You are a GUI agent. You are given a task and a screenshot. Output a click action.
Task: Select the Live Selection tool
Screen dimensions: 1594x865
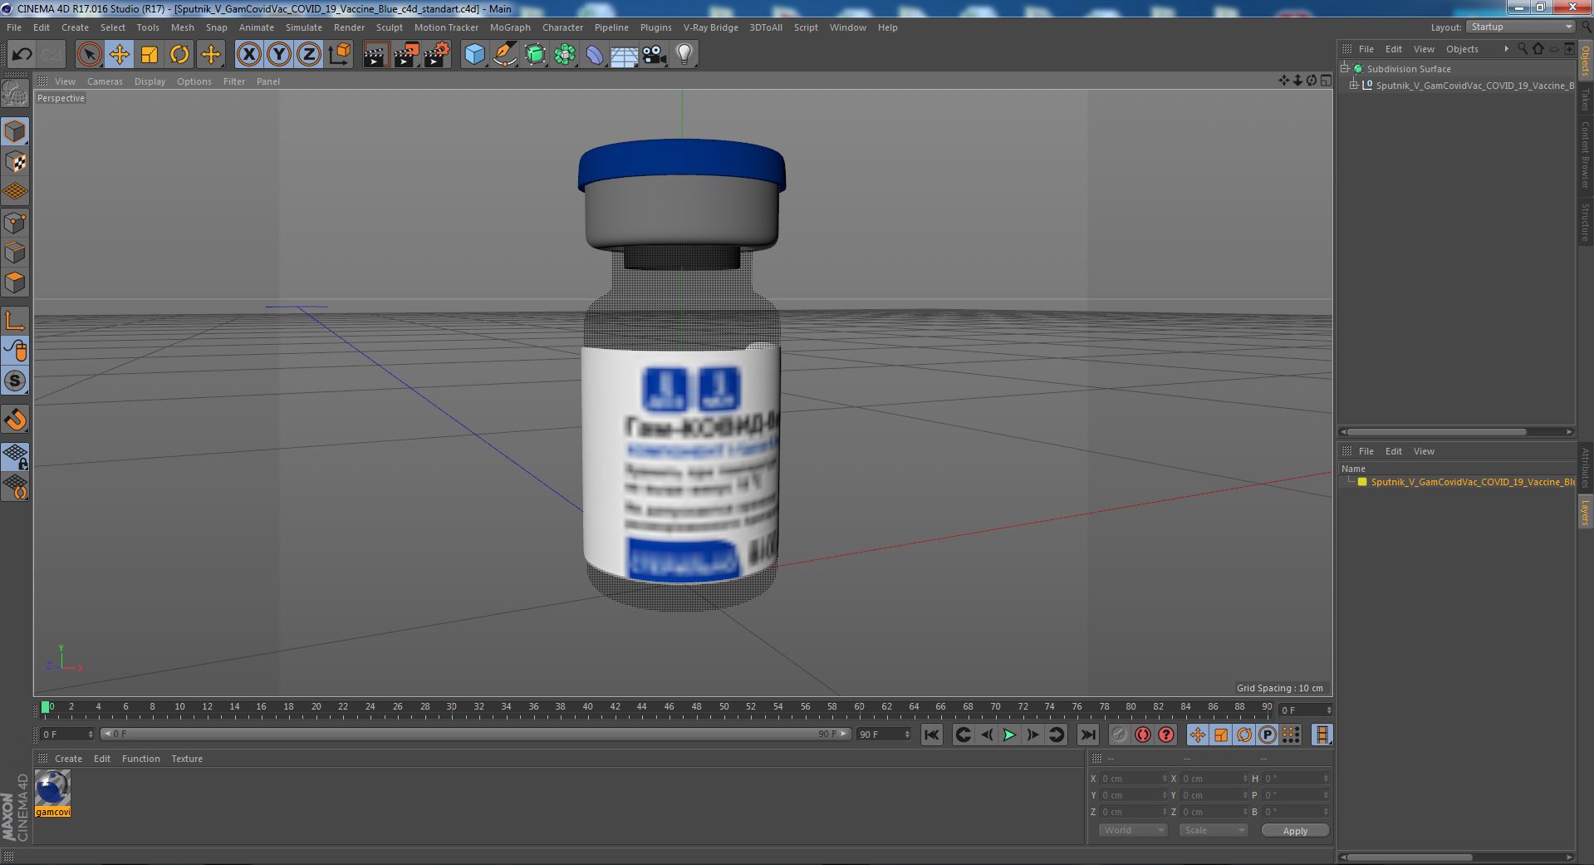pos(89,55)
